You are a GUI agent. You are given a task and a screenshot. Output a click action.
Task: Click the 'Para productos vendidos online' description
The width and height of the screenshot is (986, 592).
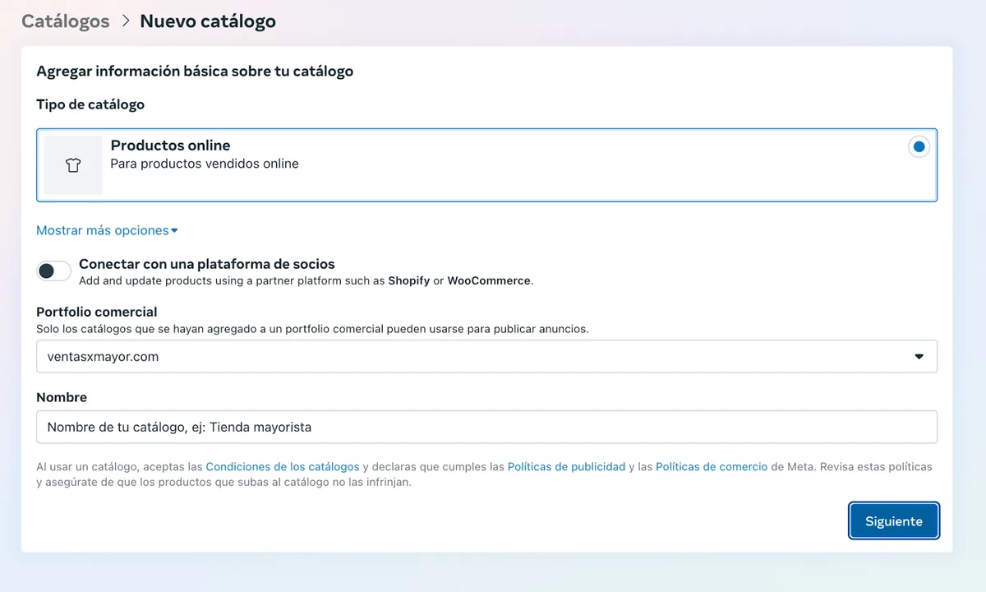[x=205, y=164]
